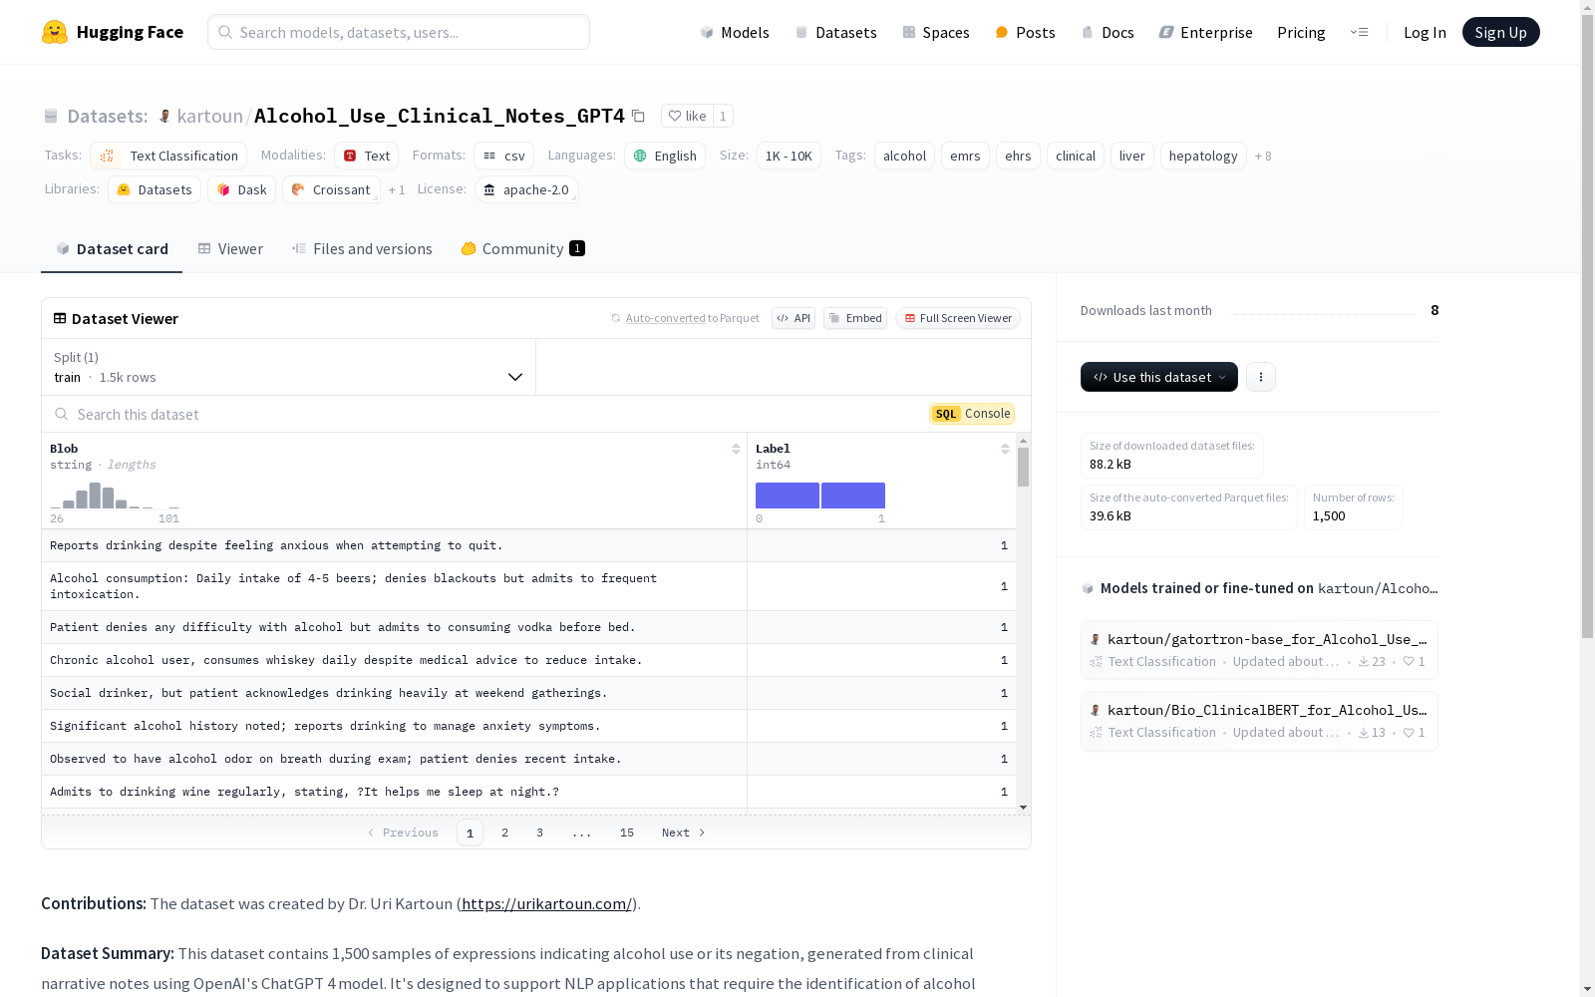Click the Label histogram bar for value 0
Screen dimensions: 1595x997
[788, 496]
